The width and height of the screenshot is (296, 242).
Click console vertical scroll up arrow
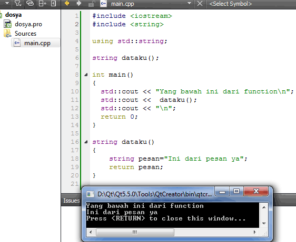point(264,207)
